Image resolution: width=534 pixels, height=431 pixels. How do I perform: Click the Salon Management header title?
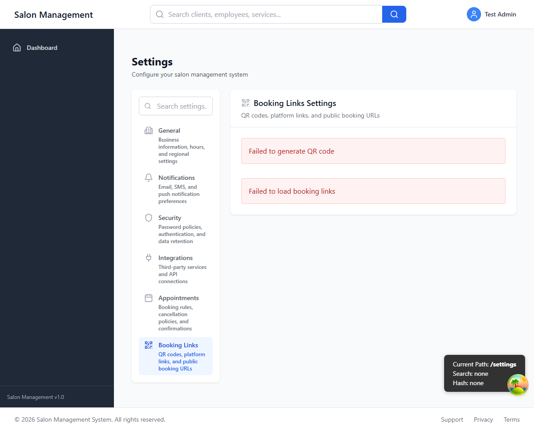click(x=53, y=15)
